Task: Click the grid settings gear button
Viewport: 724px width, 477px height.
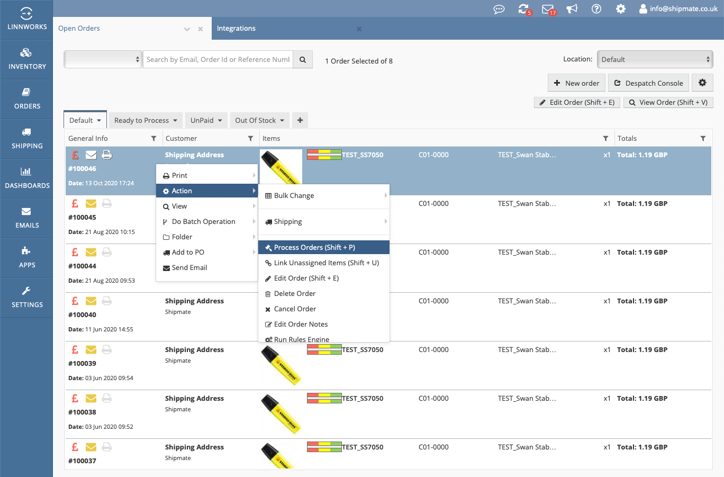Action: [702, 83]
